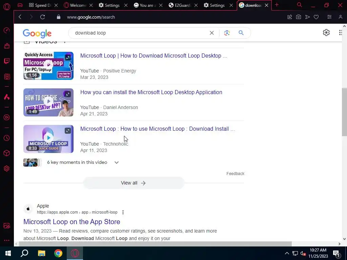Open more options for Apple result
The width and height of the screenshot is (347, 260).
(123, 212)
